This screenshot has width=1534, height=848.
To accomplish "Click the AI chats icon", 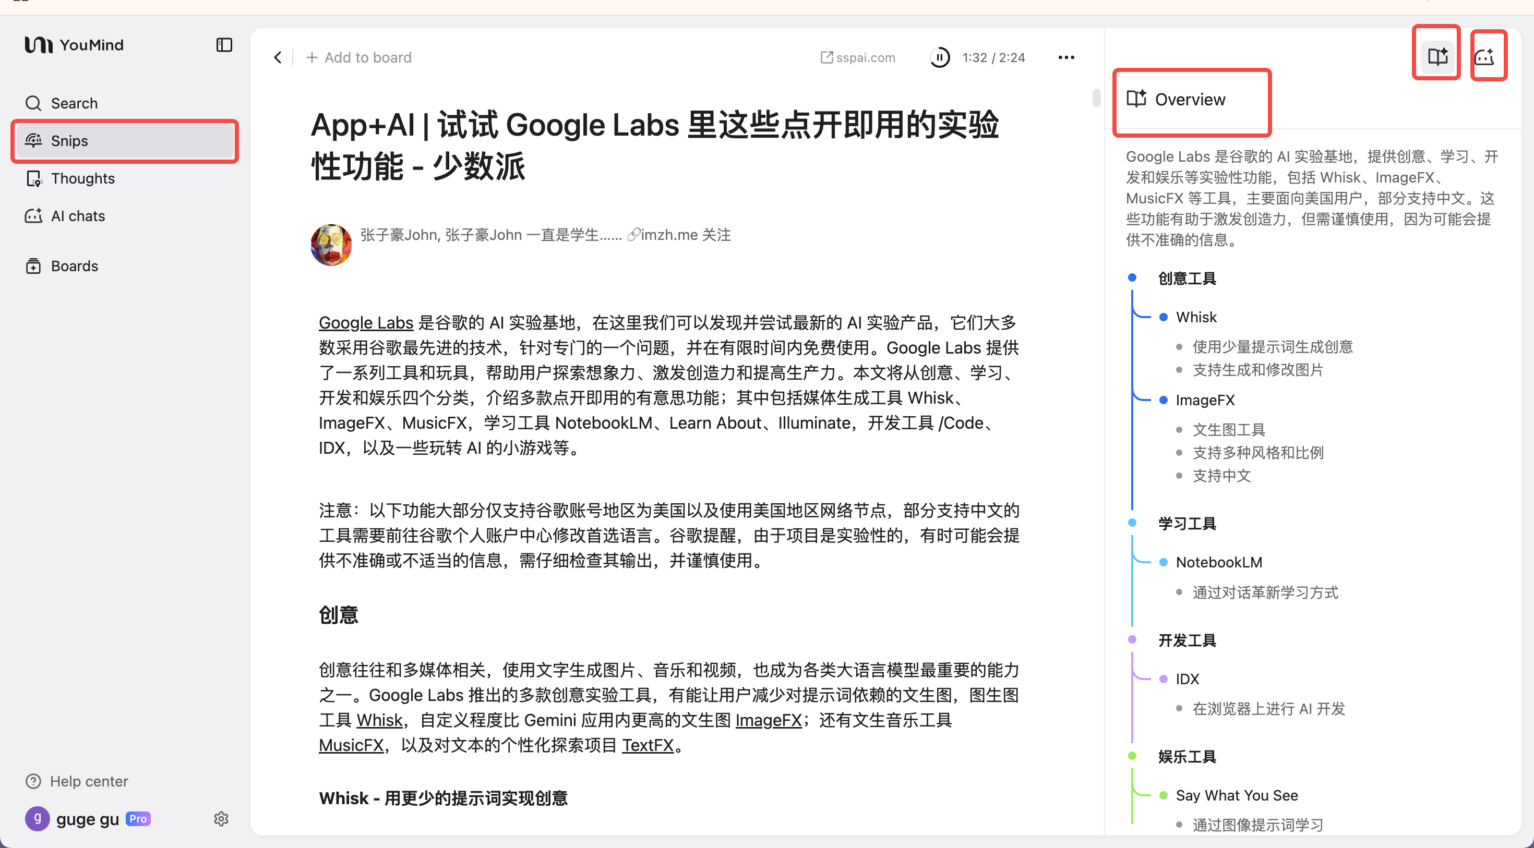I will pos(33,215).
